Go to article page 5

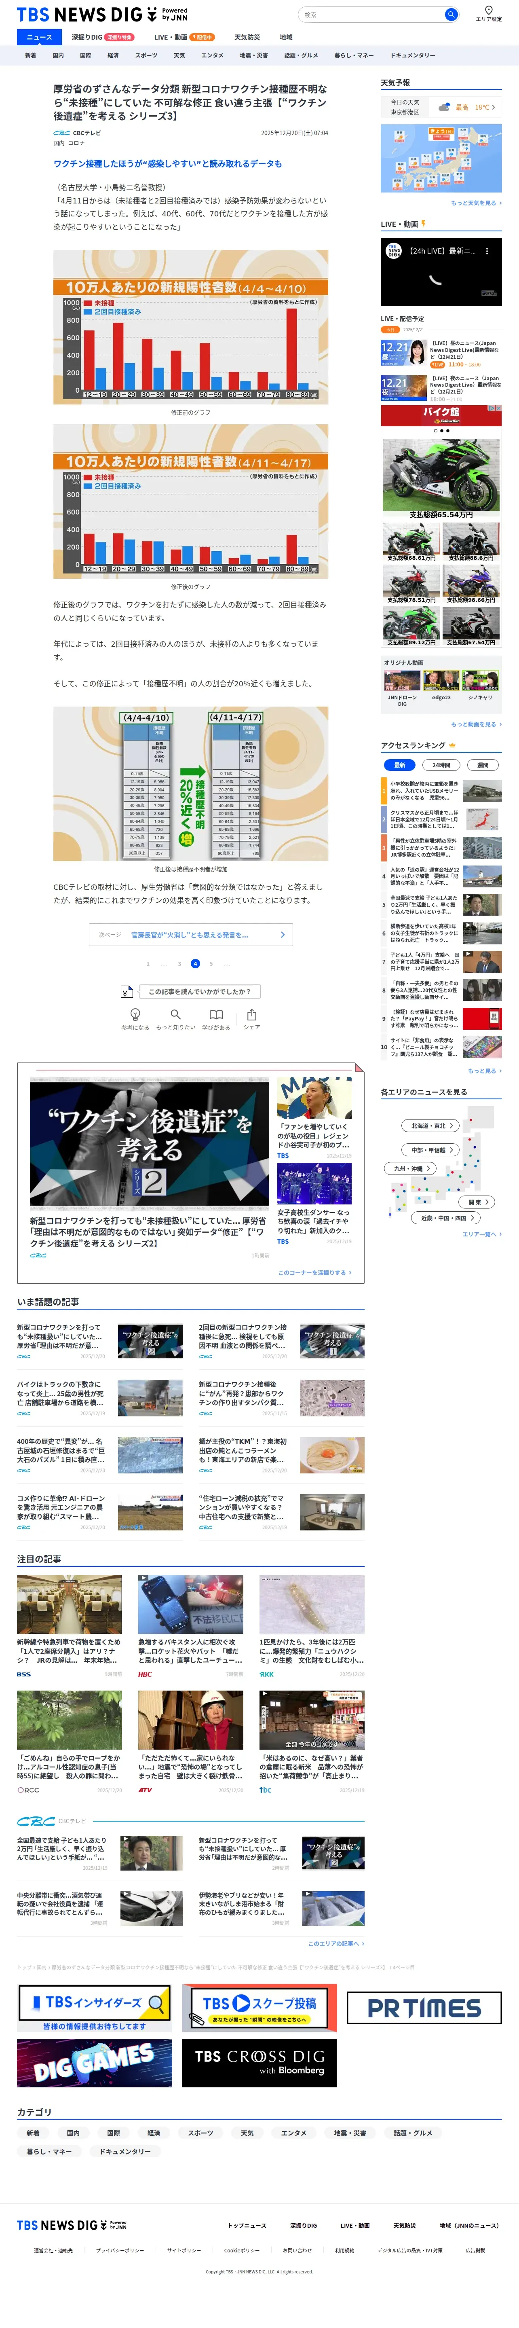click(211, 963)
